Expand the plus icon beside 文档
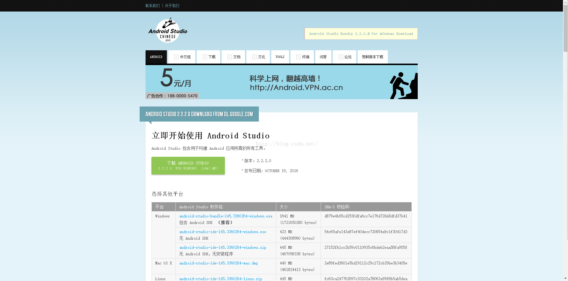This screenshot has width=568, height=281. pos(230,57)
